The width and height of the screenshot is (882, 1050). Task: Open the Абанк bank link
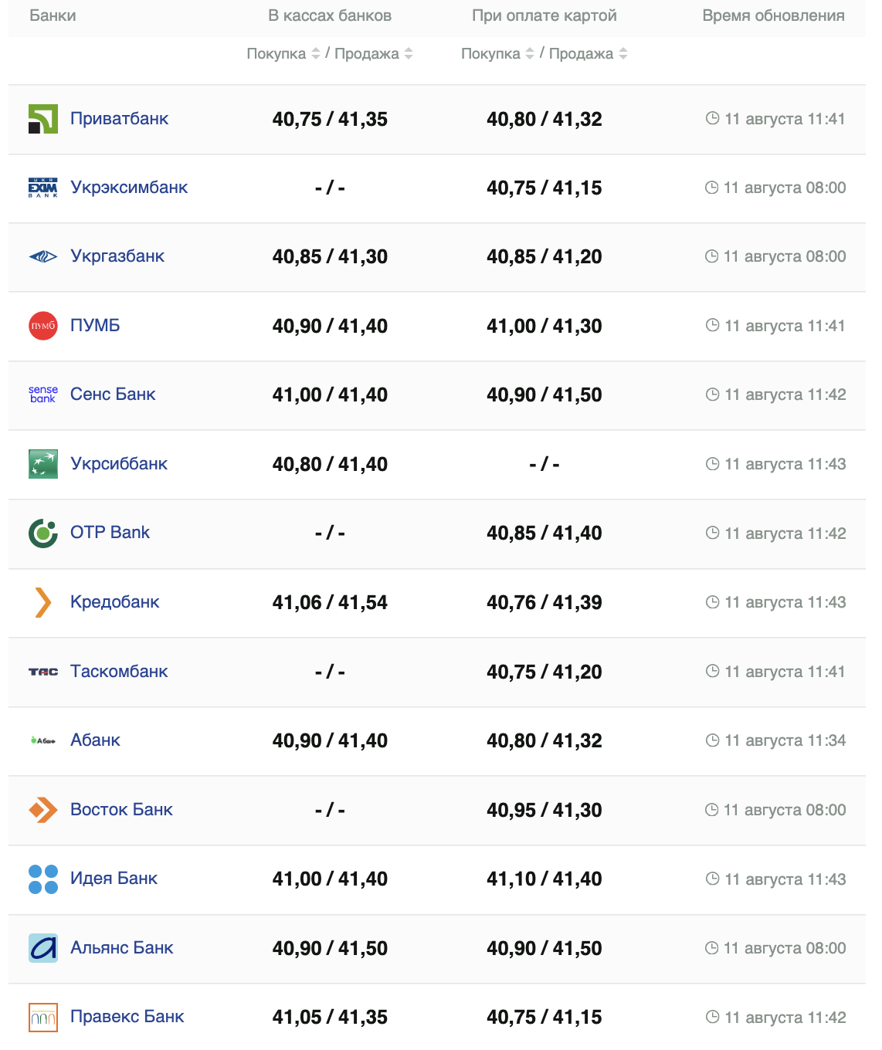point(95,740)
